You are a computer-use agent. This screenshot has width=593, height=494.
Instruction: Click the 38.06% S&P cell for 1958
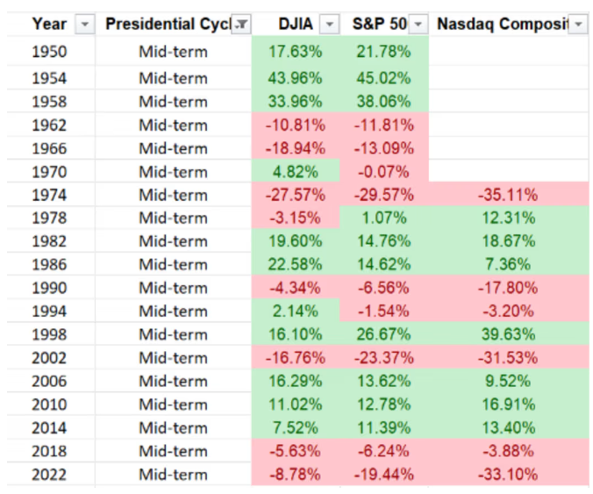point(383,101)
